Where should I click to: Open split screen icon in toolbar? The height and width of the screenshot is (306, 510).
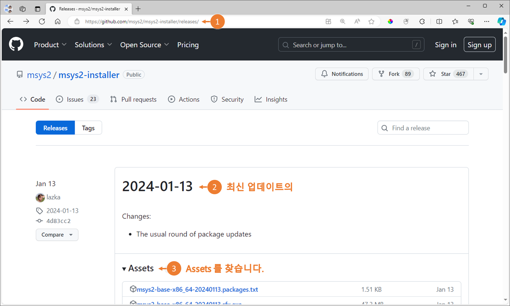click(x=439, y=21)
